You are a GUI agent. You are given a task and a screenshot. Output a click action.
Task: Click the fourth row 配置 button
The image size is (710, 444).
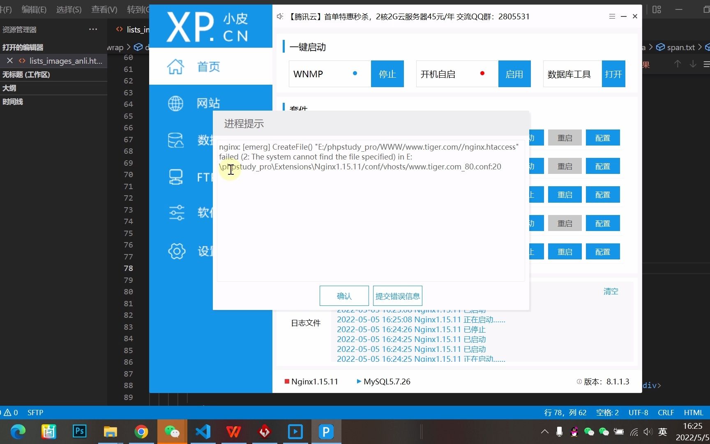pos(603,223)
